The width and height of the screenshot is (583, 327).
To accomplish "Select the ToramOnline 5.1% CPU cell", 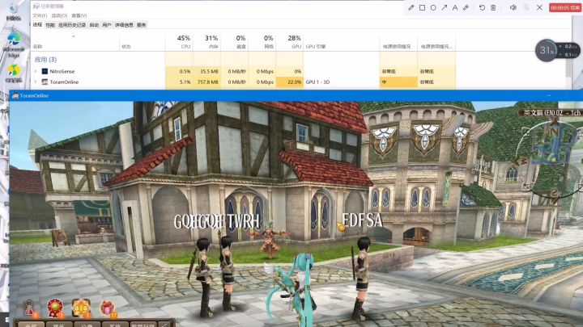I will click(179, 82).
